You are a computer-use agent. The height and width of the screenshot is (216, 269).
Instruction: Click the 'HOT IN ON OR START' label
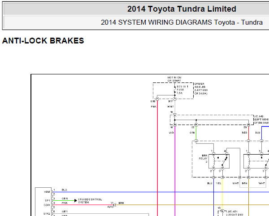point(174,79)
